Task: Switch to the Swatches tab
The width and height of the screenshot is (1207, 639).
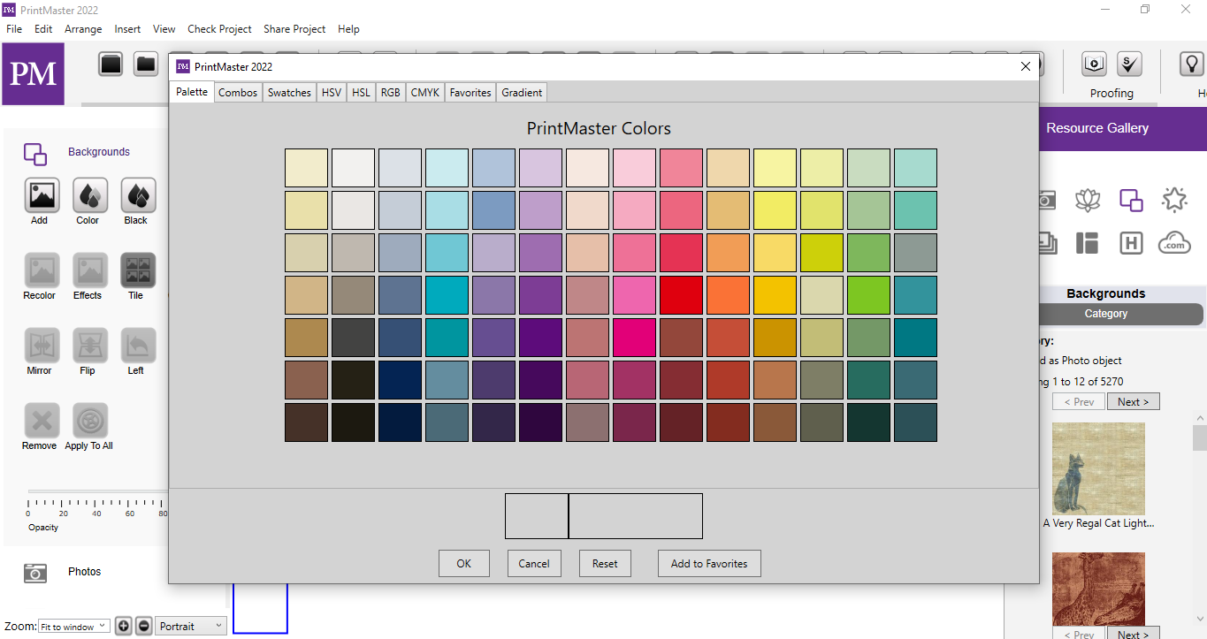Action: coord(289,92)
